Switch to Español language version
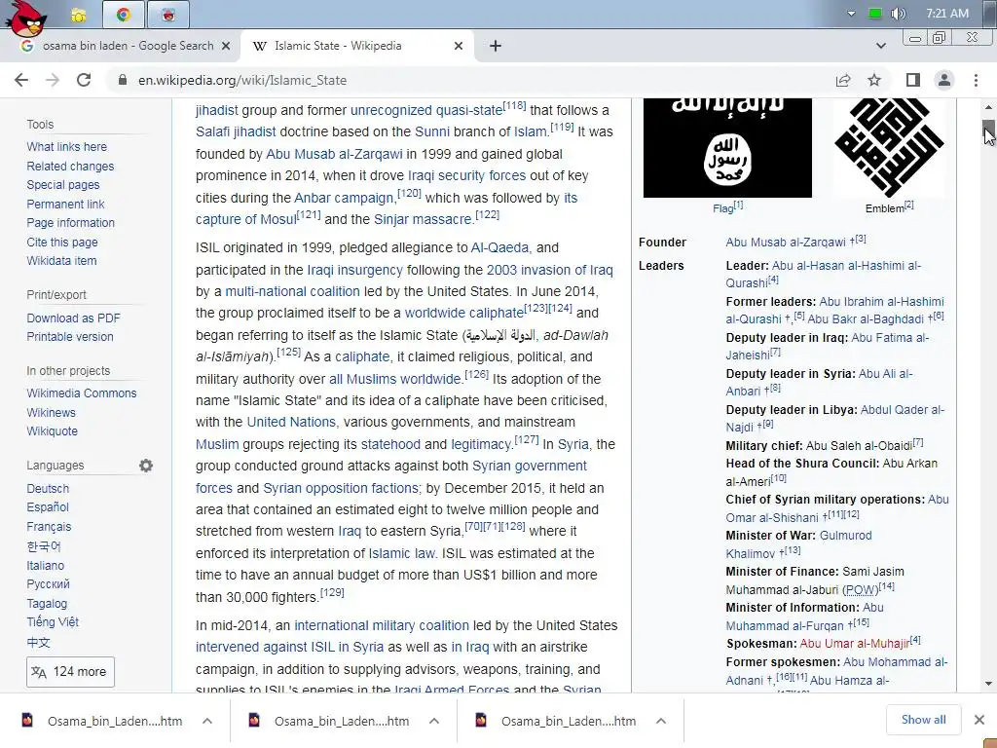The image size is (997, 748). 48,506
